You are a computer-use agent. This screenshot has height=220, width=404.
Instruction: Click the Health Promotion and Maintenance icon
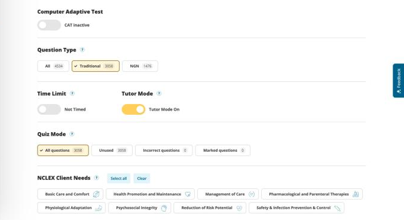pyautogui.click(x=188, y=194)
